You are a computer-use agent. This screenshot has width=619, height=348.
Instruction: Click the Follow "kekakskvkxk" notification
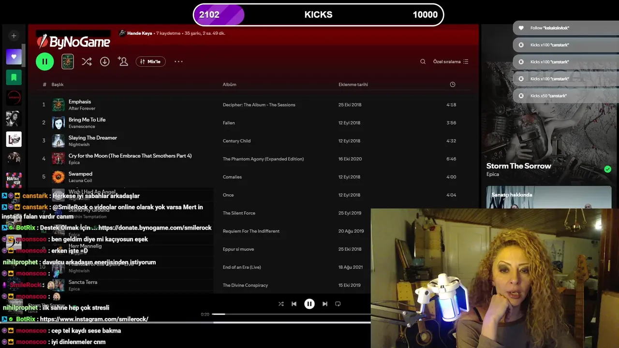[x=566, y=28]
